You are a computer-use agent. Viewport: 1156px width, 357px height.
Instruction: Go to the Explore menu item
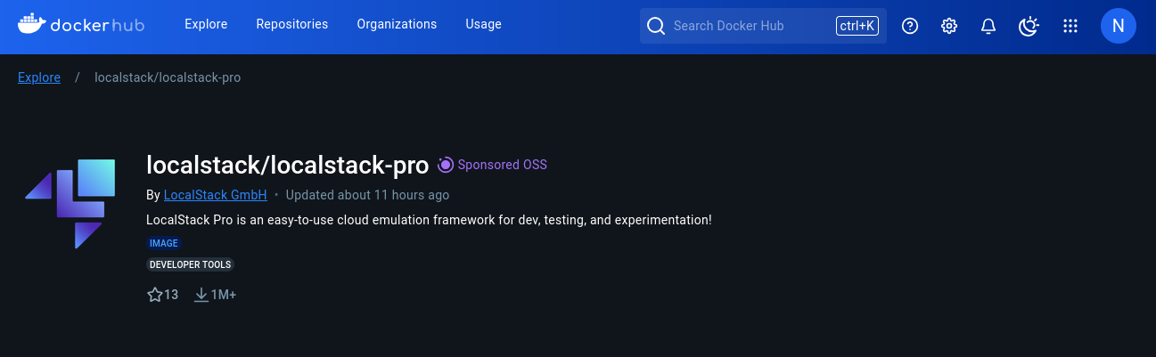pos(206,24)
